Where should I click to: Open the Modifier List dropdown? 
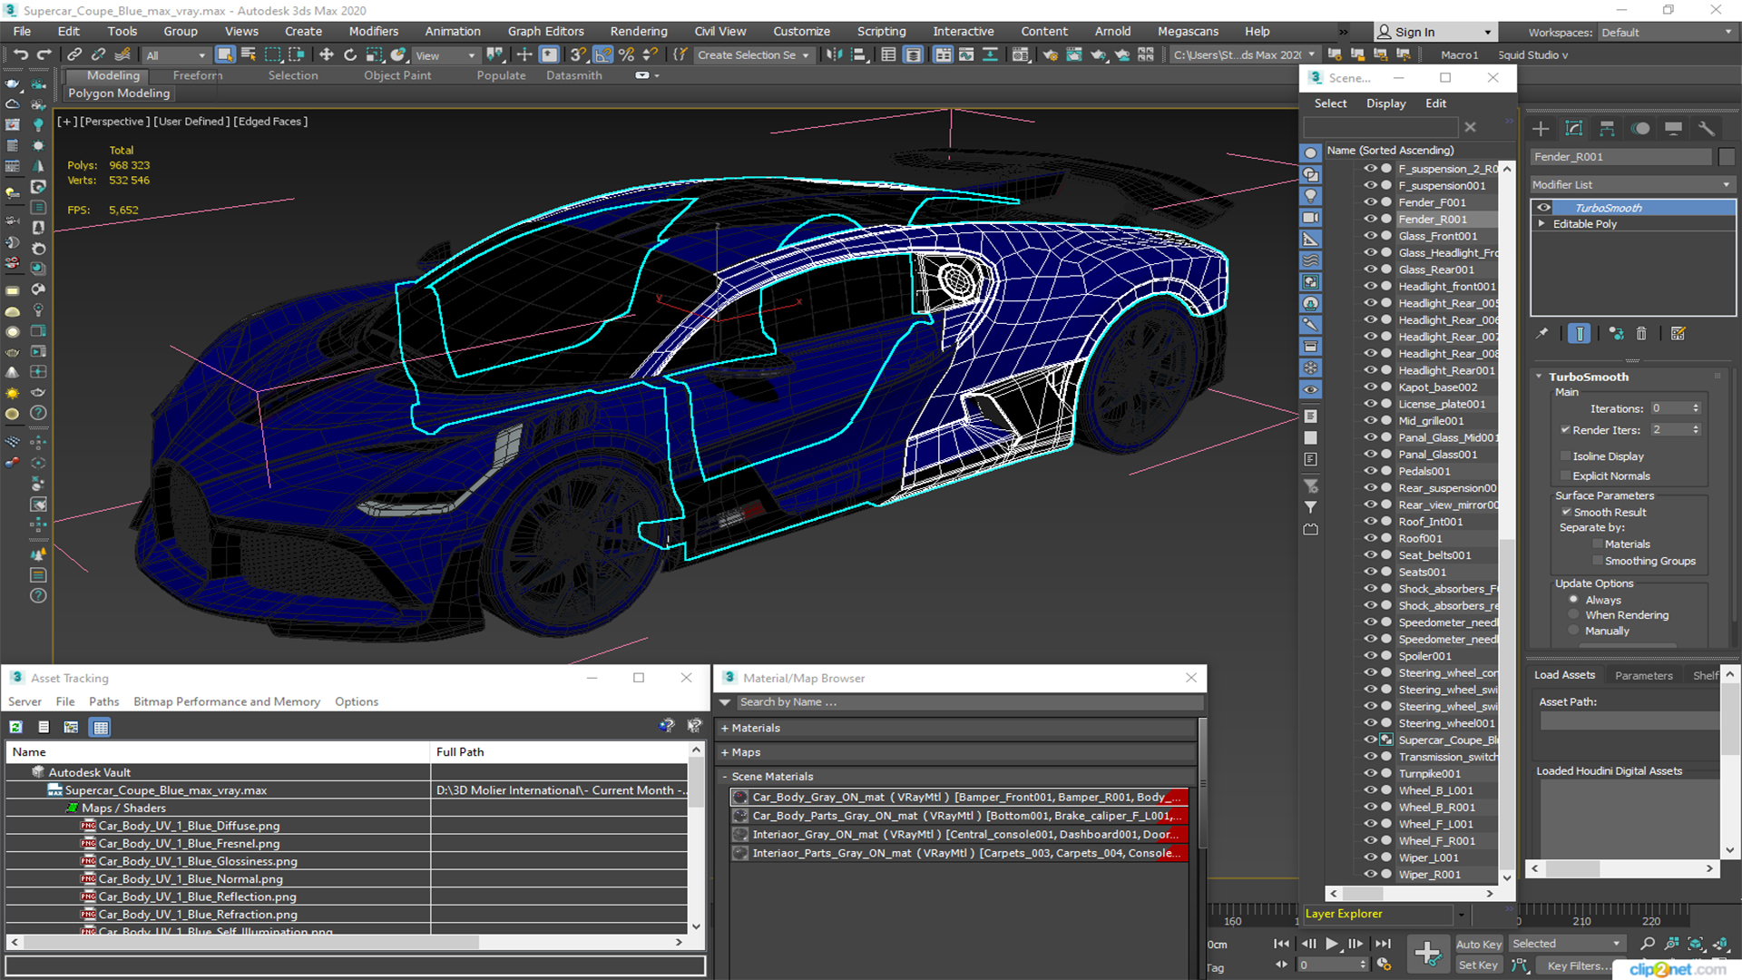click(1631, 184)
